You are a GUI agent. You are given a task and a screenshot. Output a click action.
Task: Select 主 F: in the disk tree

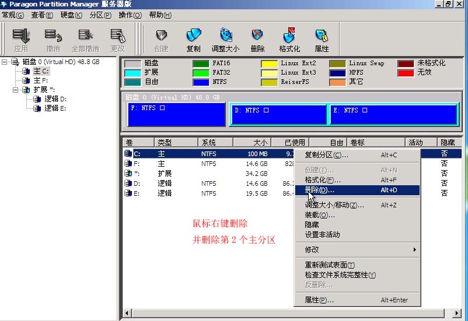coord(41,80)
